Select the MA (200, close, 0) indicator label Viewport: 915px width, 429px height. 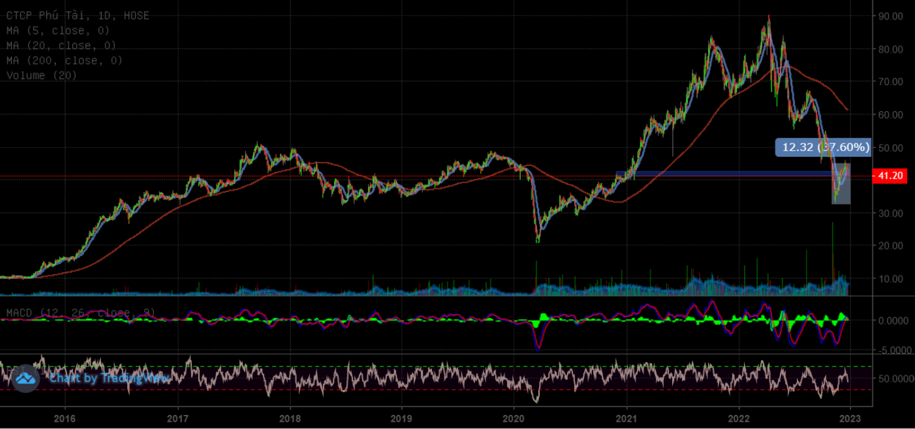tap(64, 61)
